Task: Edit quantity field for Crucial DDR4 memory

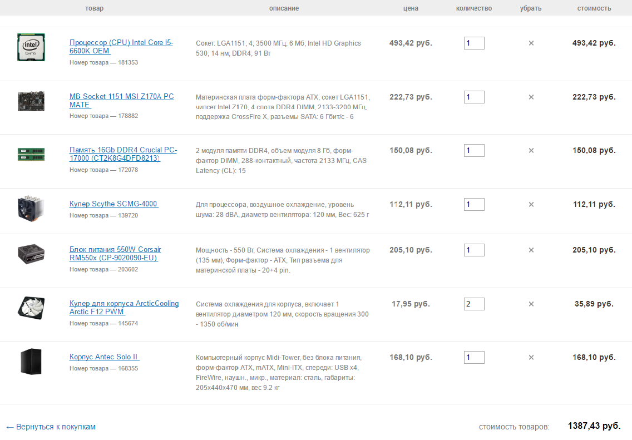Action: point(474,150)
